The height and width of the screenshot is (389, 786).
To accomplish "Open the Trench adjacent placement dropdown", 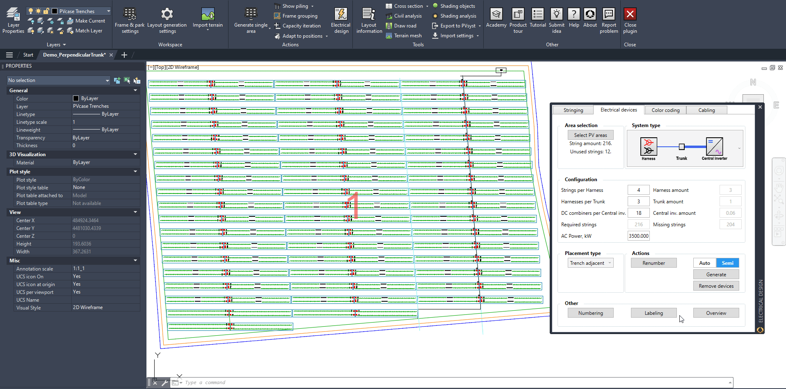I will click(x=590, y=263).
